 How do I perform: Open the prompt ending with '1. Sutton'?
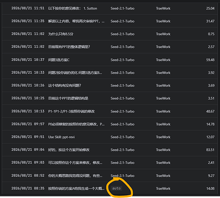[x=72, y=8]
